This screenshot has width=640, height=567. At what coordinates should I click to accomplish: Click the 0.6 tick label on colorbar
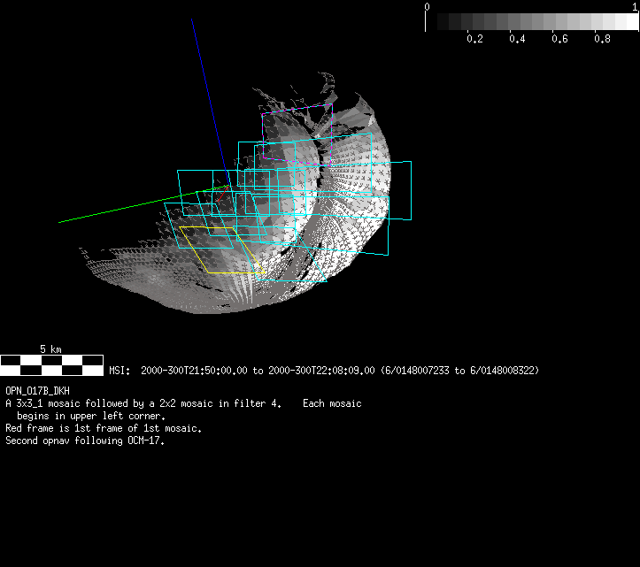pyautogui.click(x=559, y=40)
